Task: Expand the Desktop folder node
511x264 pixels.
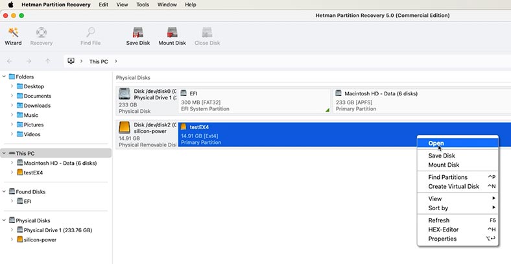Action: pyautogui.click(x=12, y=86)
